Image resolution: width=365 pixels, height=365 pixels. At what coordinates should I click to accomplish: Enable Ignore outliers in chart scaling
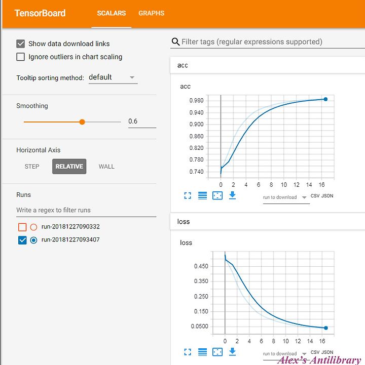(20, 57)
